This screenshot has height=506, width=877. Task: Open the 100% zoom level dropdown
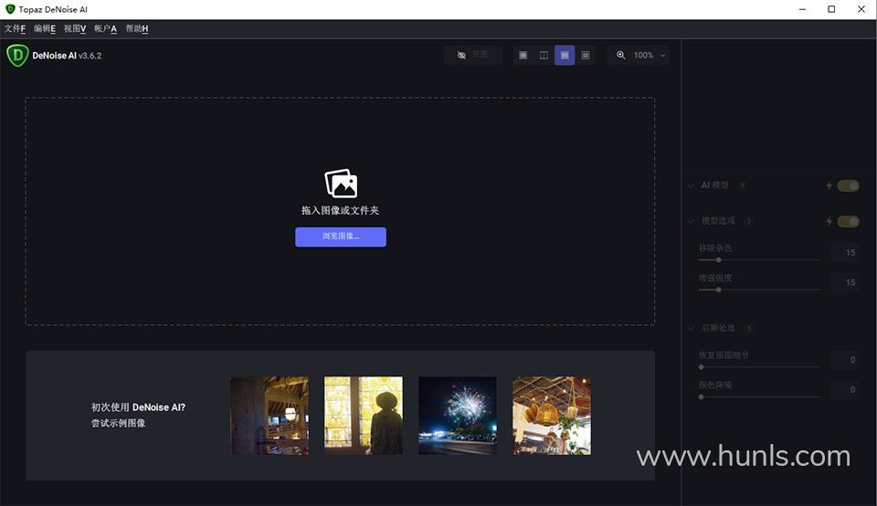(x=649, y=56)
